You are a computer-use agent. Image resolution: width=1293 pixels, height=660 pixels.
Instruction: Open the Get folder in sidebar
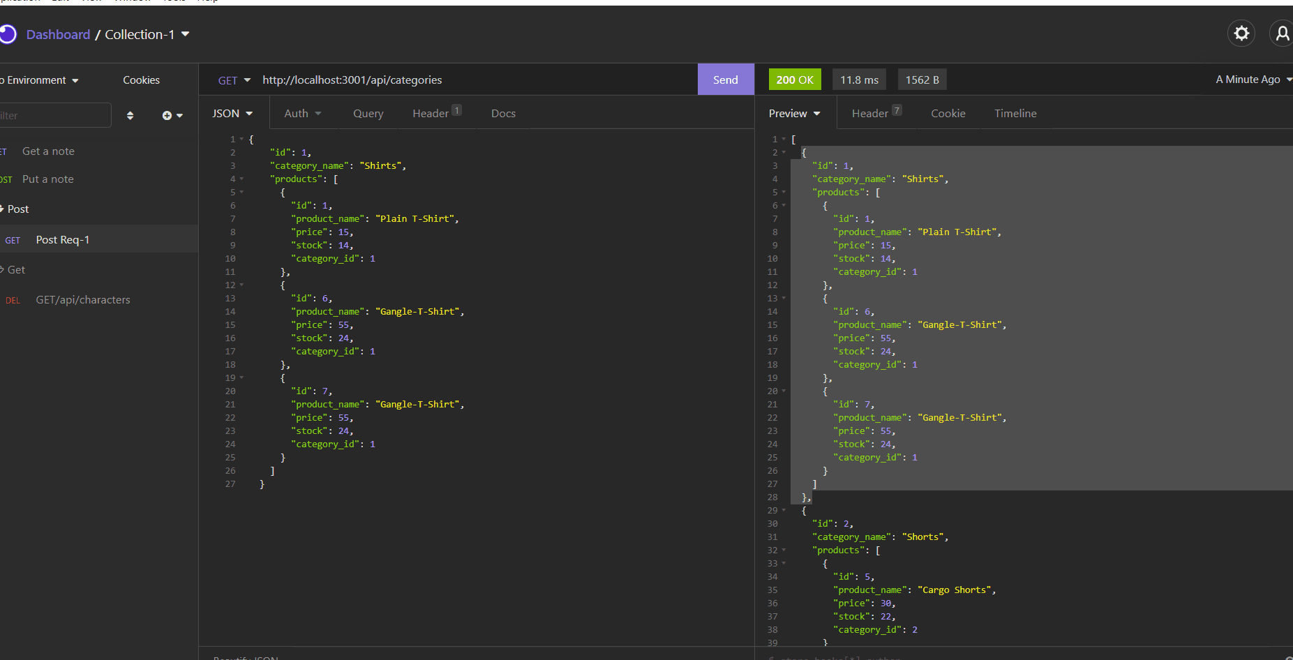click(16, 270)
